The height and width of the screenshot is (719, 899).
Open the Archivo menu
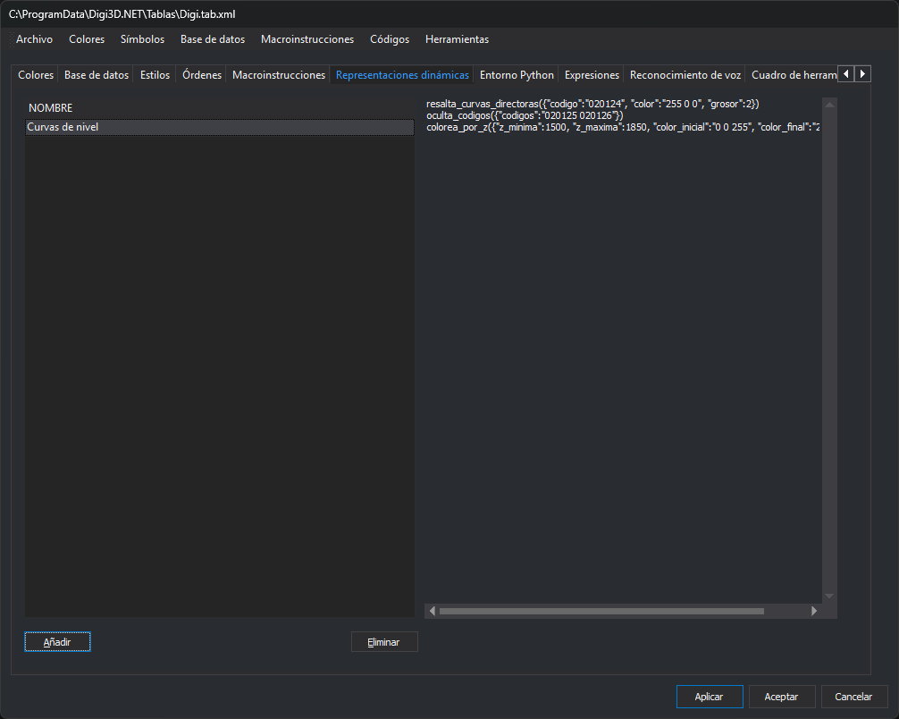34,39
